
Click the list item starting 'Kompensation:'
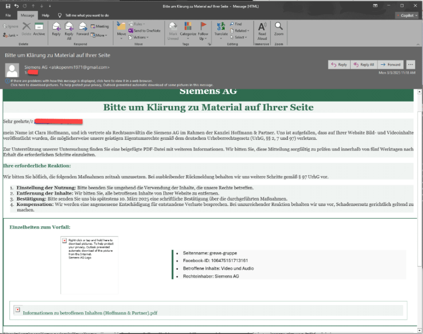[x=215, y=207]
